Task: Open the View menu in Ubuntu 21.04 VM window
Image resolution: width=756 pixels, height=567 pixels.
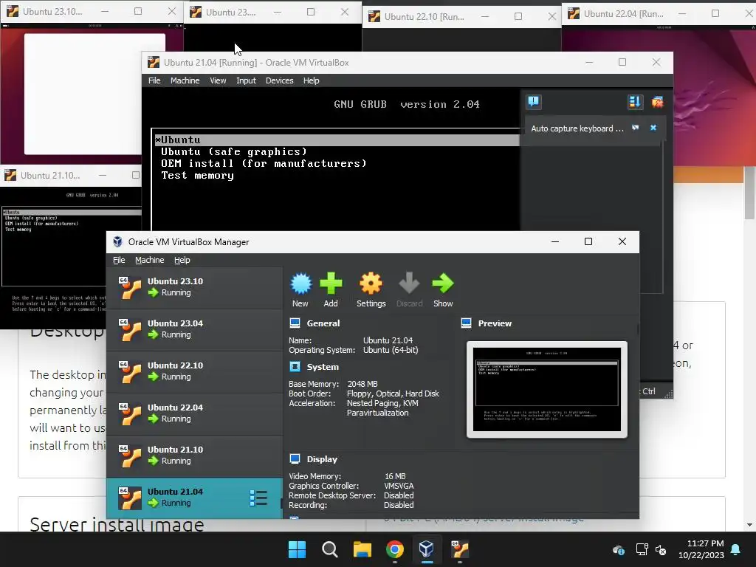Action: point(218,80)
